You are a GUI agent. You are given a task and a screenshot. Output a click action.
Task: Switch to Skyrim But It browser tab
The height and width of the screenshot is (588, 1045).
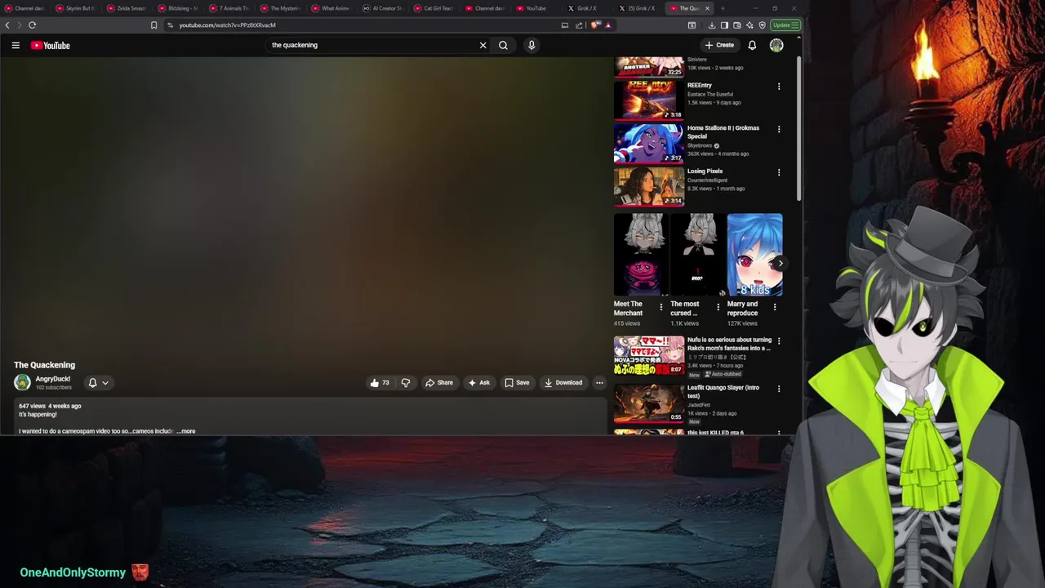(x=76, y=8)
